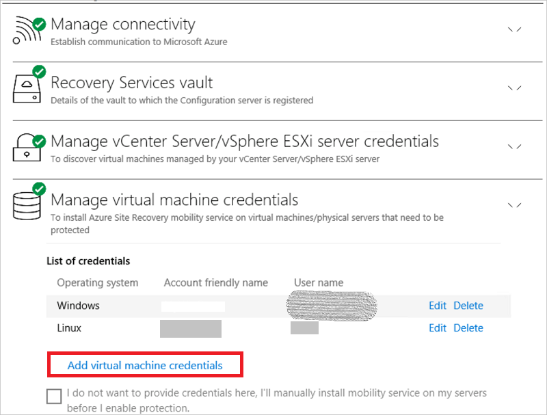The image size is (547, 415).
Task: Click green checkmark on Manage connectivity
Action: click(x=40, y=25)
